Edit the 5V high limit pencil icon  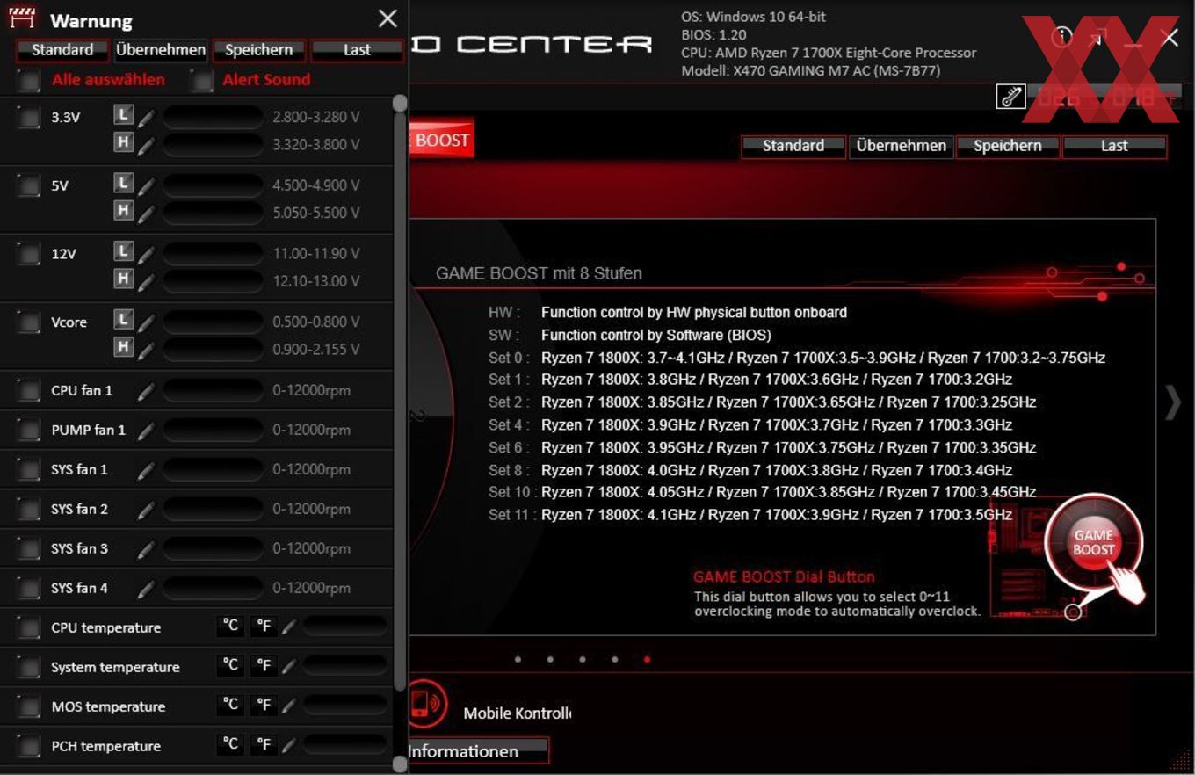pyautogui.click(x=147, y=213)
